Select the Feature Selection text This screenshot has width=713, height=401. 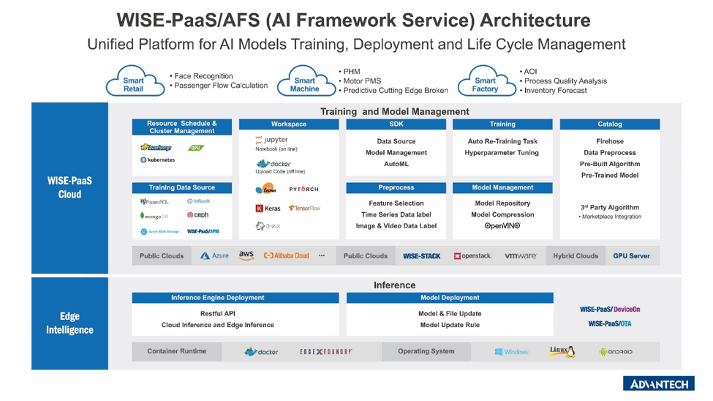pos(396,203)
